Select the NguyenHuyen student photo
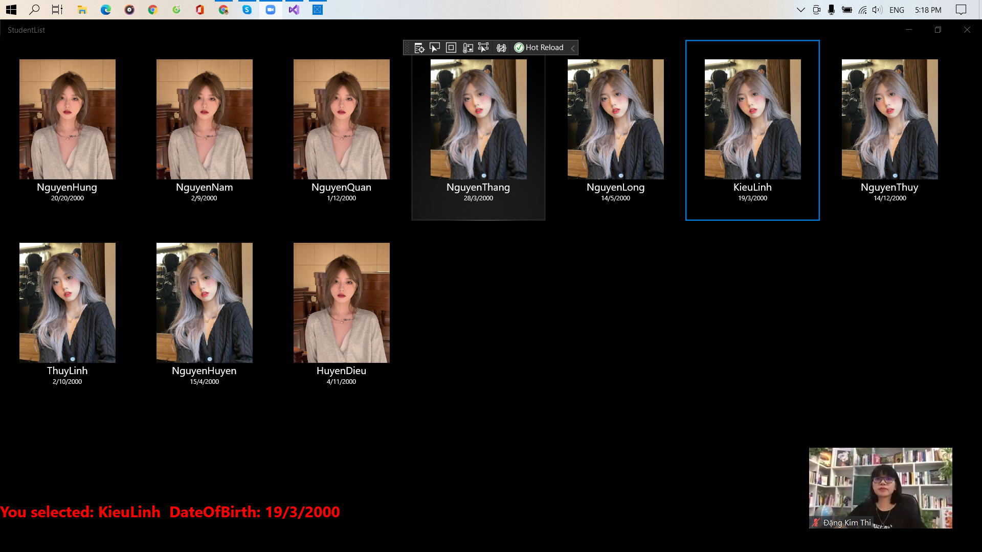Screen dimensions: 982x552 pyautogui.click(x=205, y=303)
